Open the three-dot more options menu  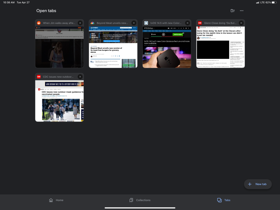point(242,11)
